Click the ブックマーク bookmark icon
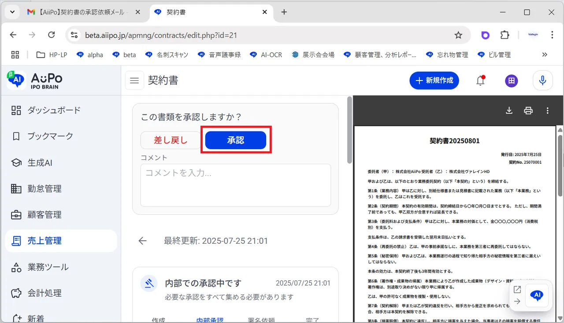564x323 pixels. 16,136
